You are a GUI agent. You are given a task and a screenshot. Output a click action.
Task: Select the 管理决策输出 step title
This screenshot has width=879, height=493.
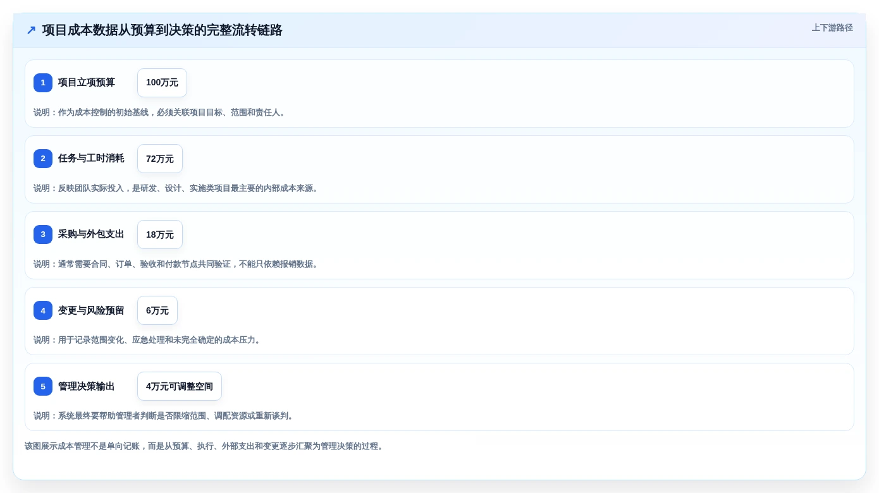pyautogui.click(x=87, y=386)
